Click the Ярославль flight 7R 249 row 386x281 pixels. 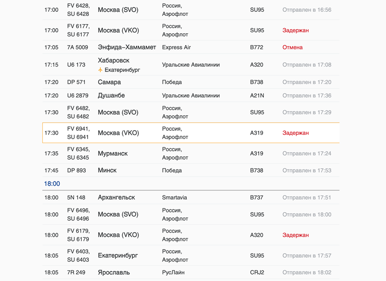click(x=191, y=272)
